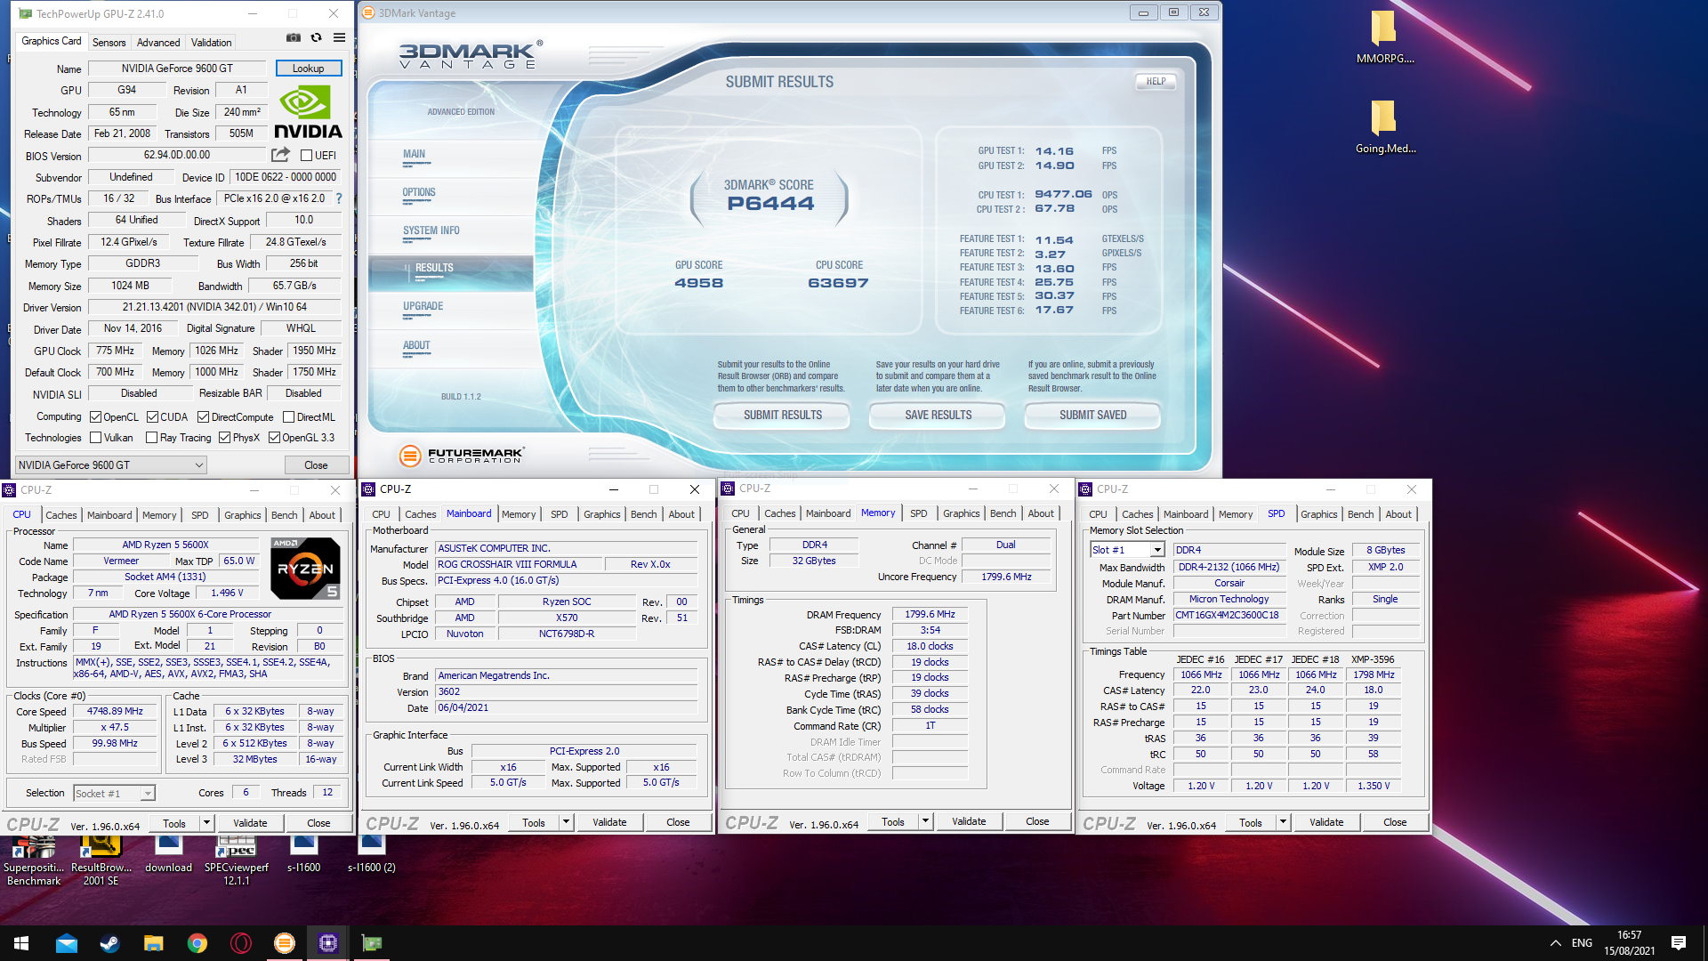Click the ABOUT item in 3DMark menu

coord(416,345)
